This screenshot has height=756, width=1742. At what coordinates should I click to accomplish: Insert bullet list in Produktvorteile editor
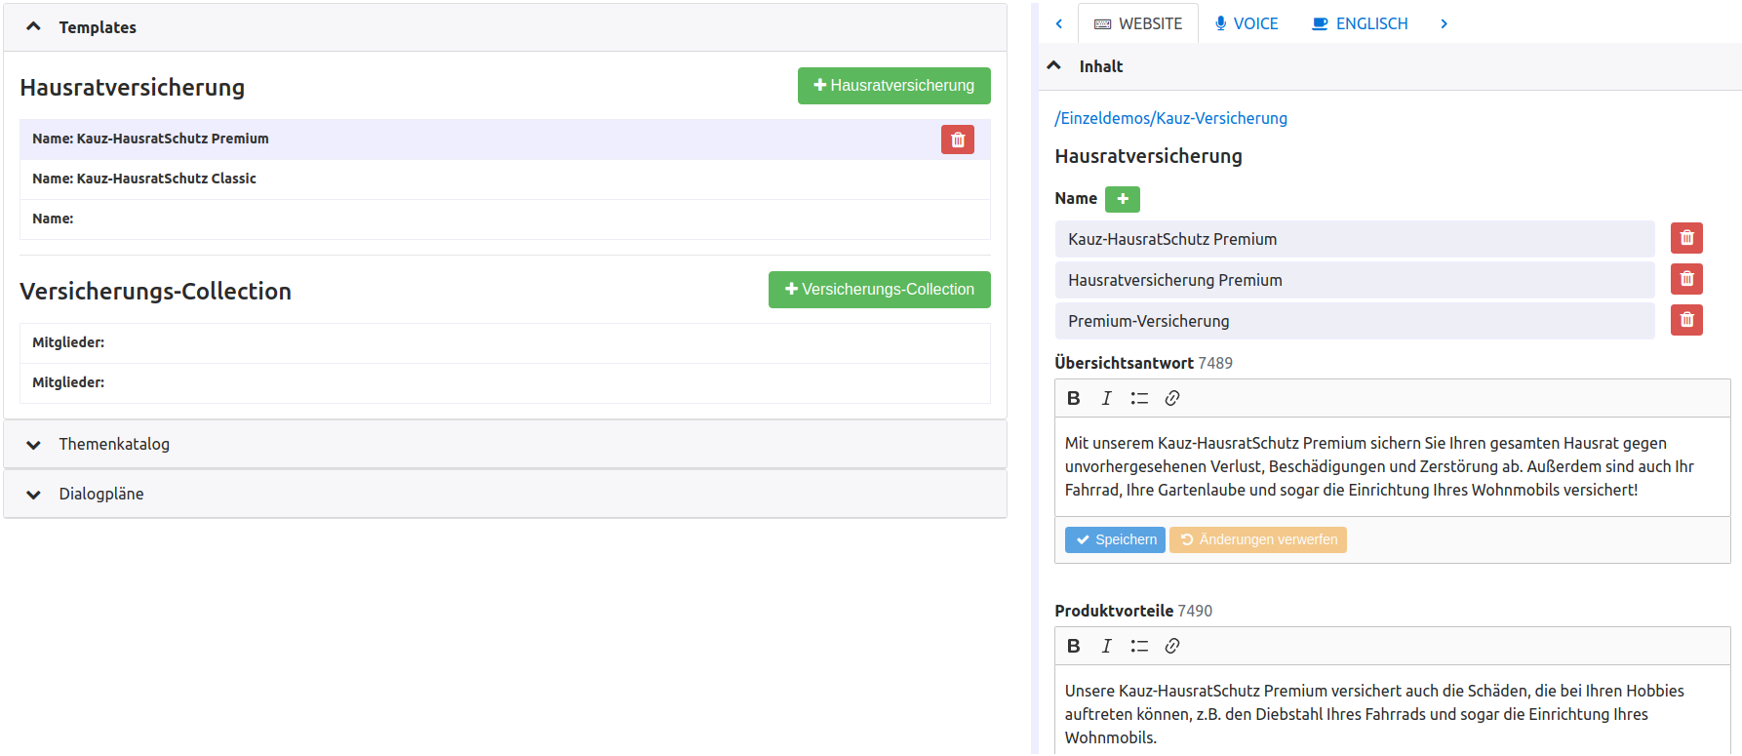coord(1139,646)
